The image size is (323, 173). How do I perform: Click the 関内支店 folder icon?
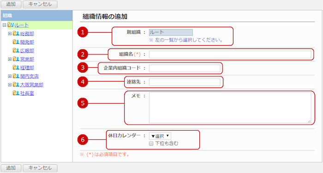(16, 76)
